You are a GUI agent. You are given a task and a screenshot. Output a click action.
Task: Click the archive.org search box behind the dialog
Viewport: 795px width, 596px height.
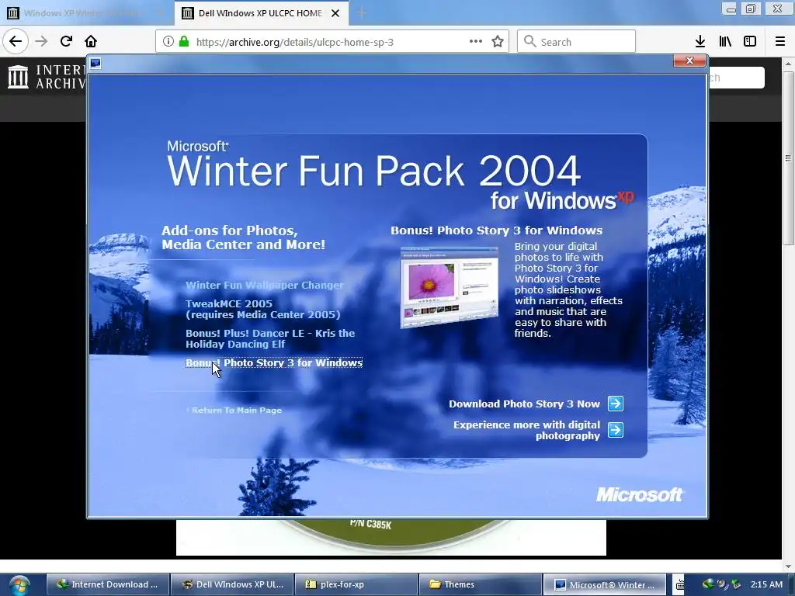(x=736, y=78)
